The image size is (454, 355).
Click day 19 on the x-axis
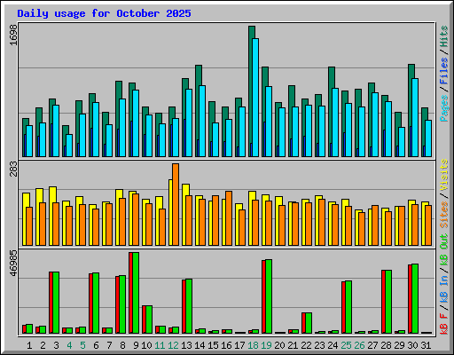pos(266,345)
